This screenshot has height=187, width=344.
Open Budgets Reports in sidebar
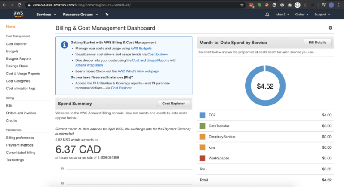[18, 59]
